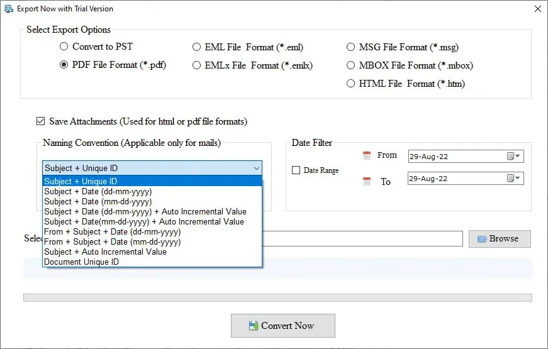Choose EMLx File Format radio button
Viewport: 548px width, 349px height.
point(196,65)
